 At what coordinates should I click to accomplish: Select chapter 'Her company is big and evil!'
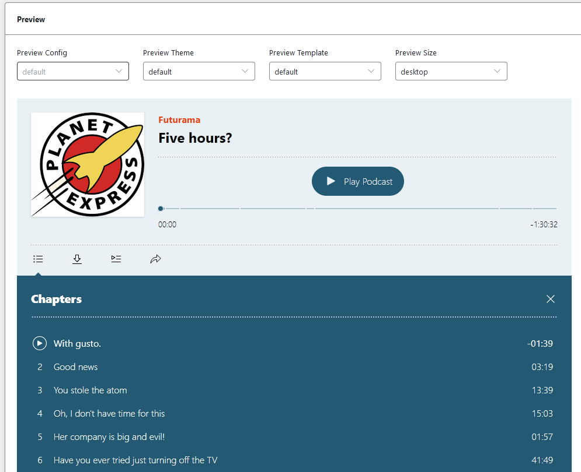pyautogui.click(x=294, y=437)
